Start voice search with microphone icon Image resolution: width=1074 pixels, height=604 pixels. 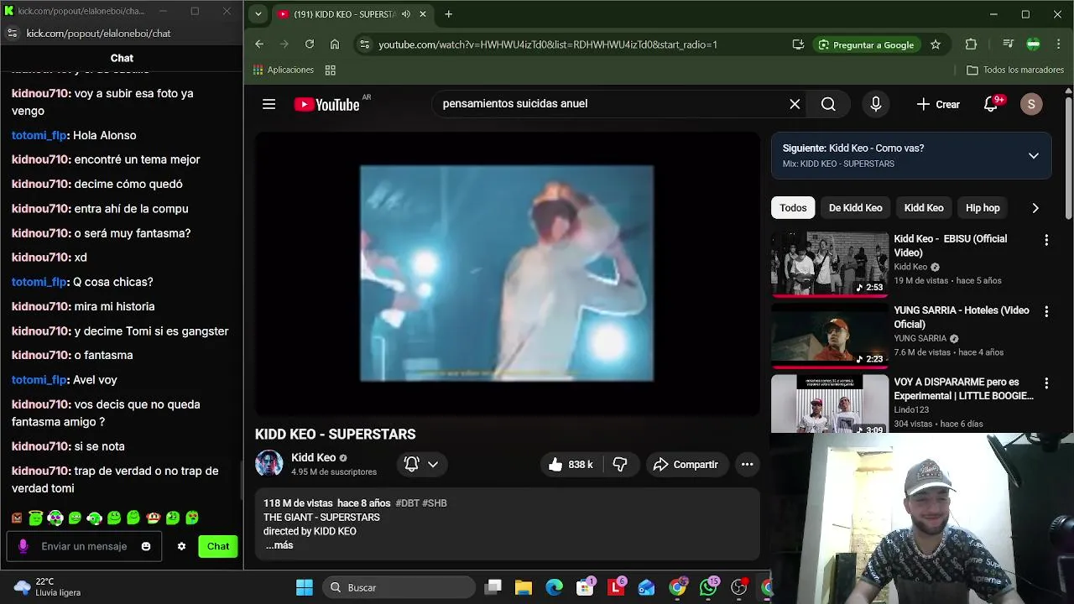coord(875,104)
